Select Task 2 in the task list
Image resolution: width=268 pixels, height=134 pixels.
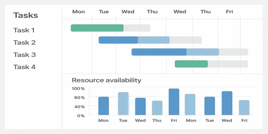point(24,43)
